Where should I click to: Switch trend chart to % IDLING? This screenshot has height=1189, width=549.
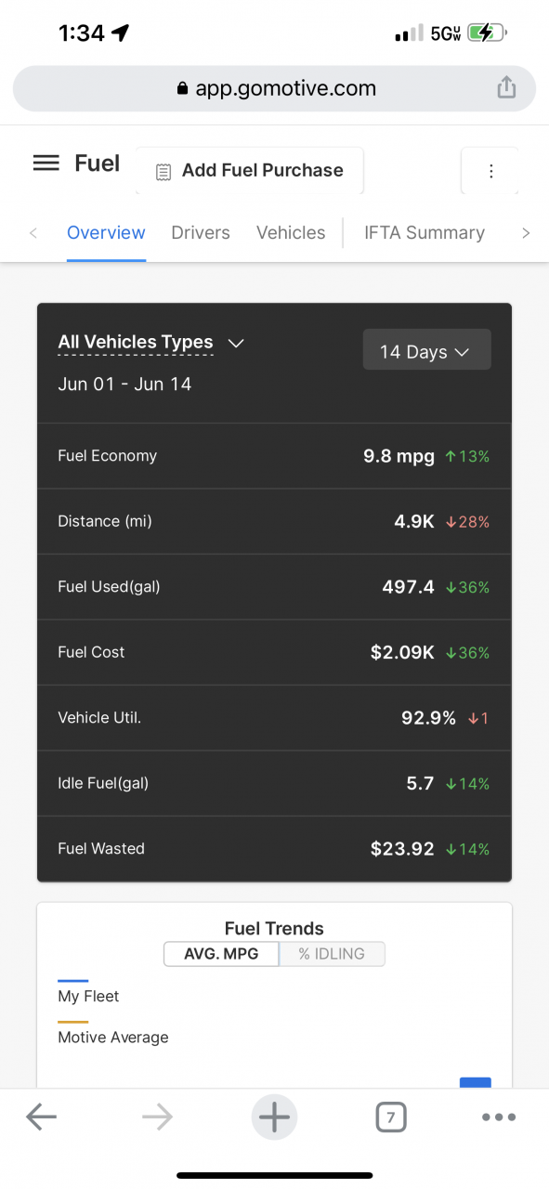(x=332, y=954)
